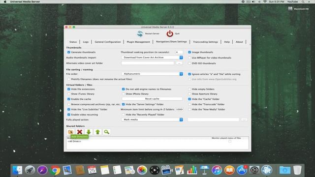315x177 pixels.
Task: Open Finder in the Dock
Action: click(x=18, y=170)
